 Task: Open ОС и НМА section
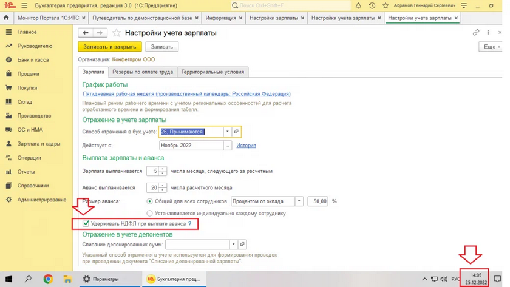coord(30,130)
